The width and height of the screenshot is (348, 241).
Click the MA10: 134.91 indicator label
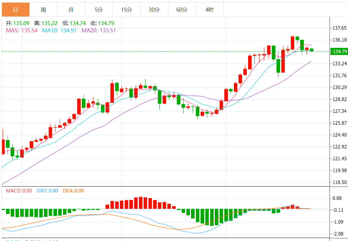click(59, 30)
